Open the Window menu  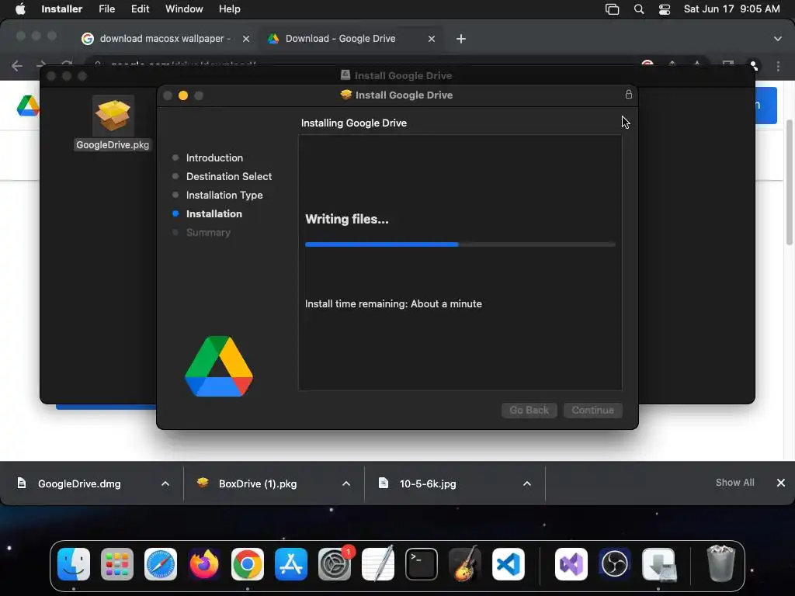click(184, 9)
